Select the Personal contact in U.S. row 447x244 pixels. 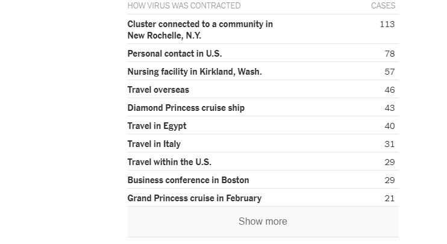click(x=175, y=54)
